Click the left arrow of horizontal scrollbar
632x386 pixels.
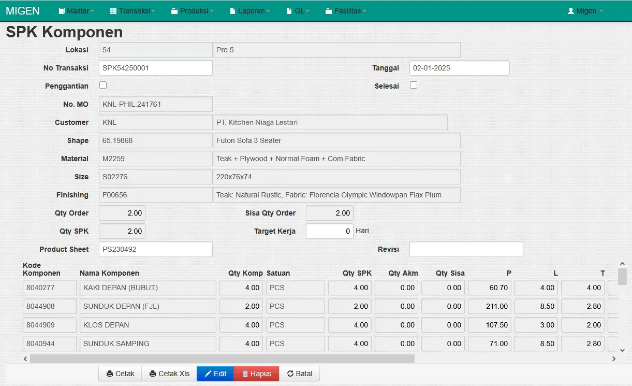[x=26, y=359]
